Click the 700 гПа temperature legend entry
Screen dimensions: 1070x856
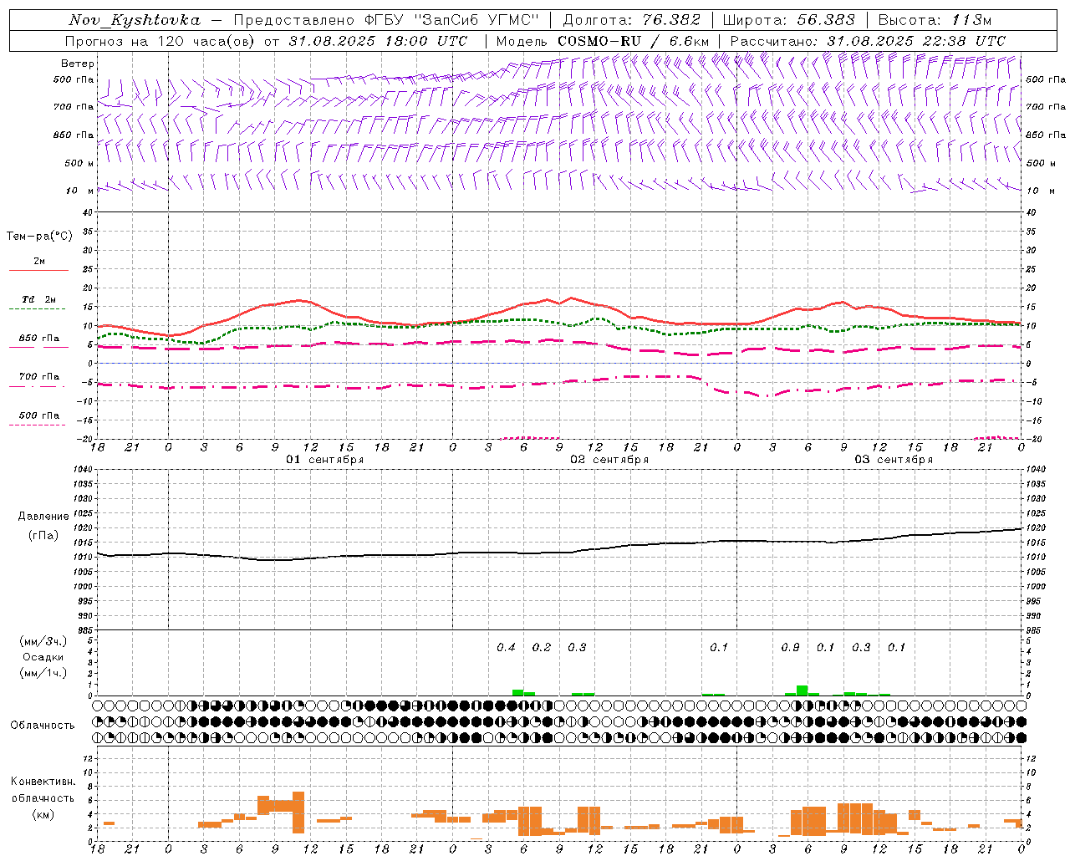(x=38, y=376)
